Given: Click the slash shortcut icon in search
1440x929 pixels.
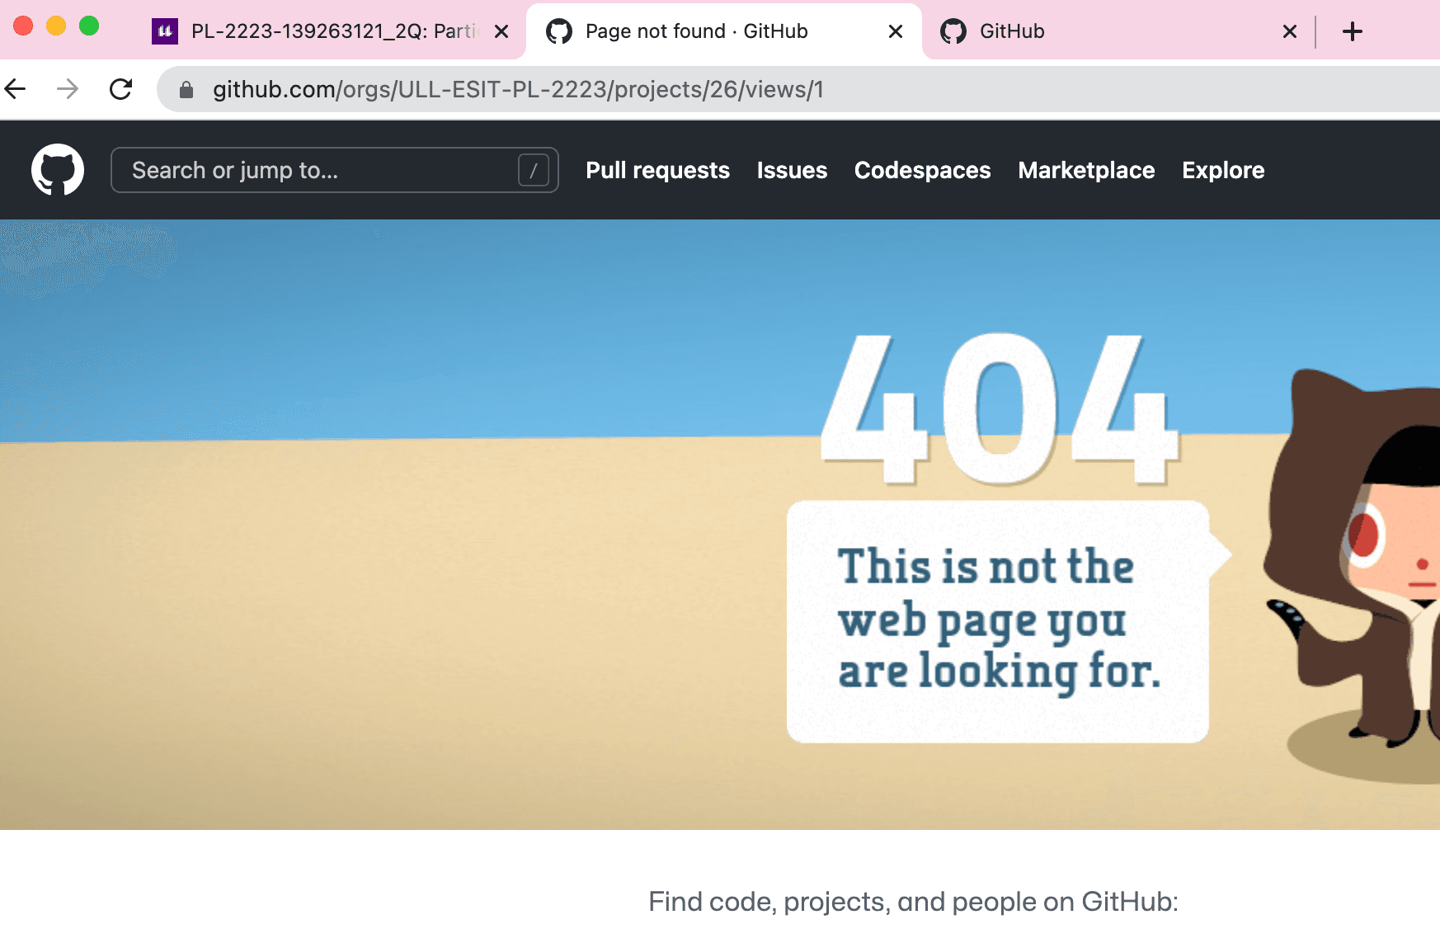Looking at the screenshot, I should pos(533,171).
